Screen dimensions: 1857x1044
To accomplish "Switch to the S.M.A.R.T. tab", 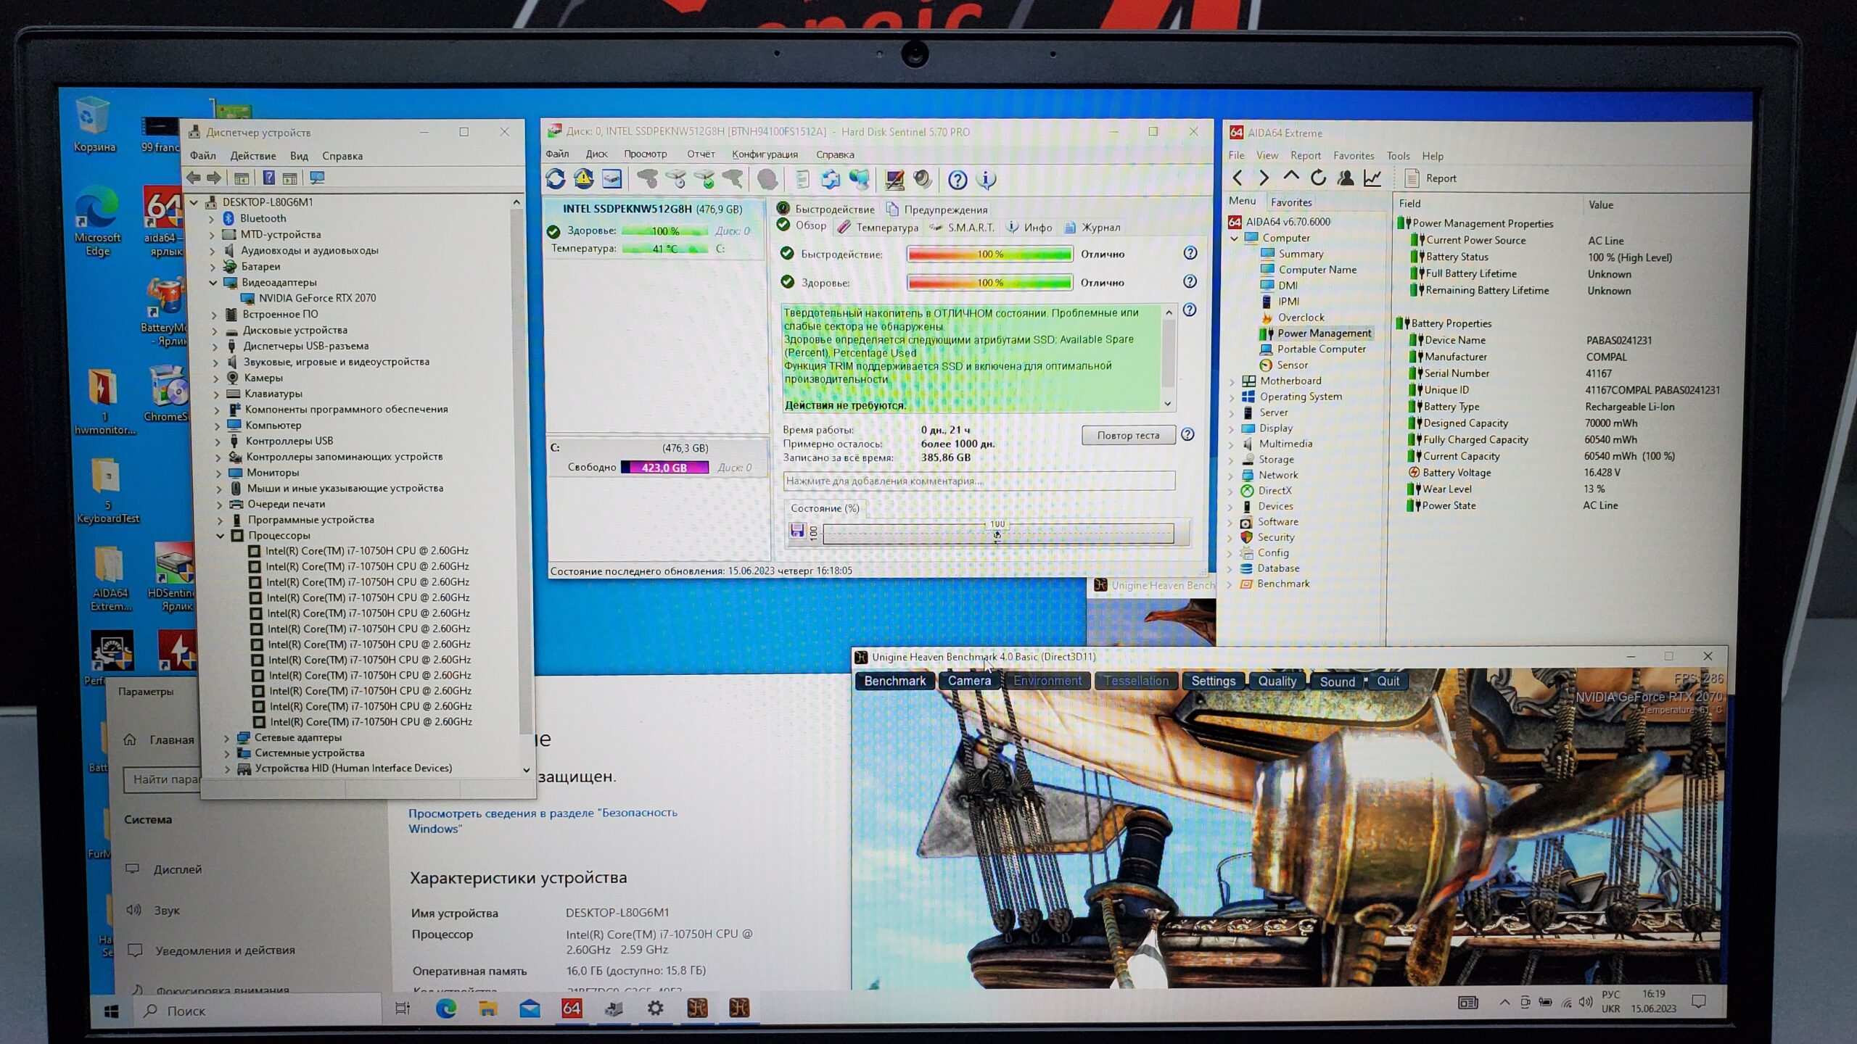I will [963, 228].
